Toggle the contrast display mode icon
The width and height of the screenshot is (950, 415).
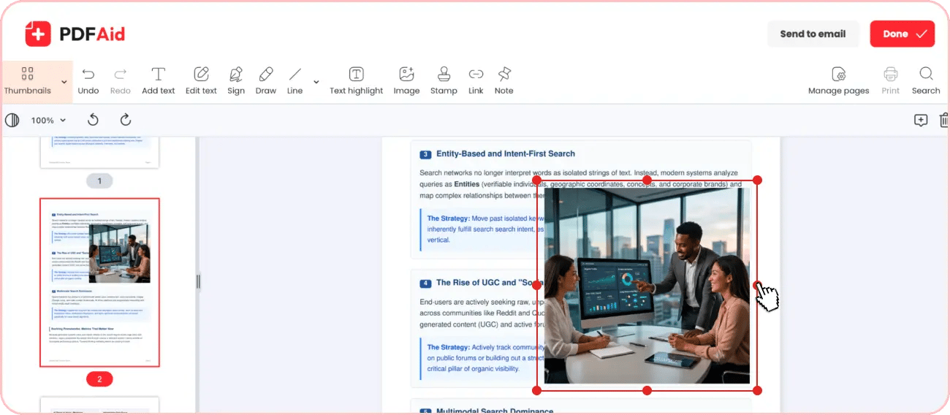tap(12, 120)
